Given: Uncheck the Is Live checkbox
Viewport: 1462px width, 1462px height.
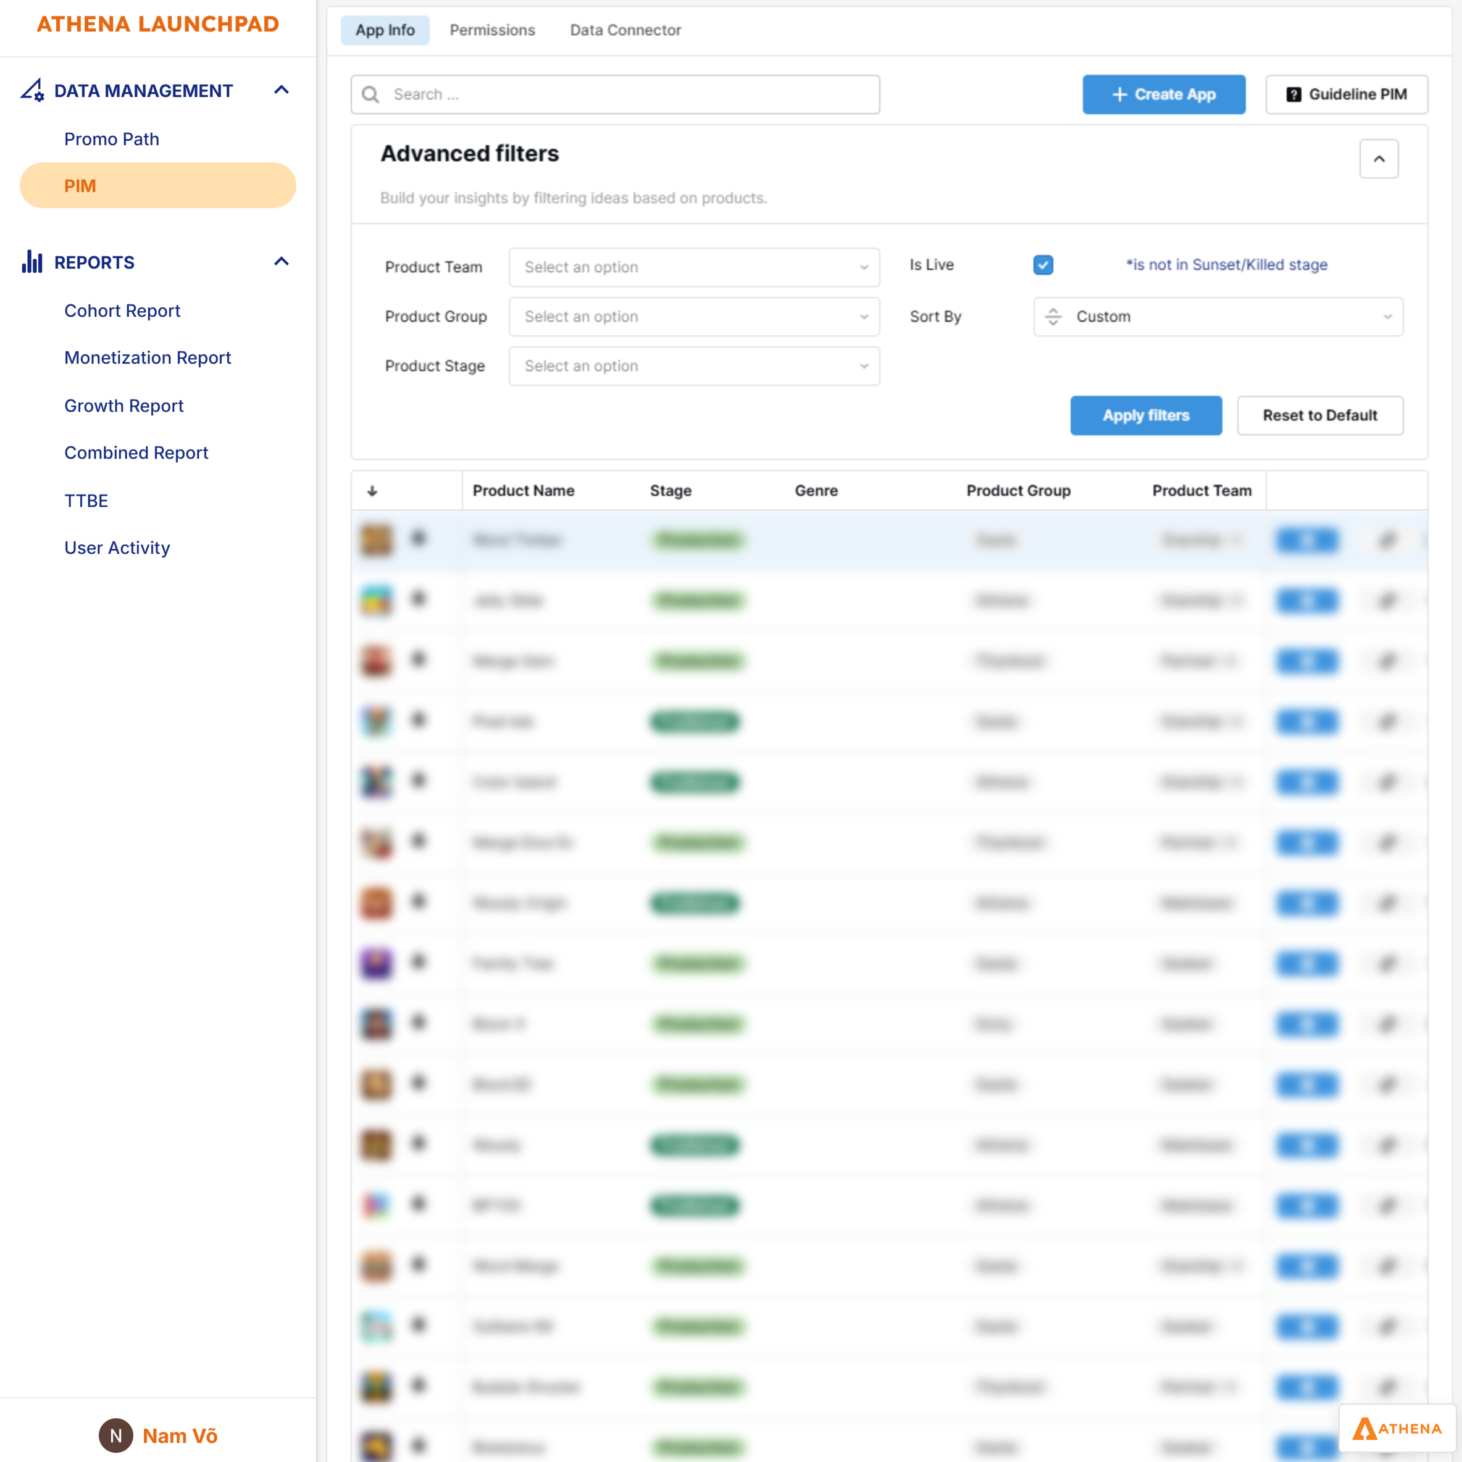Looking at the screenshot, I should [x=1043, y=265].
